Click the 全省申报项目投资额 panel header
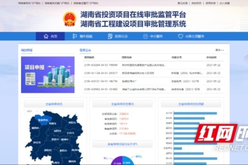This screenshot has width=248, height=165. click(191, 104)
